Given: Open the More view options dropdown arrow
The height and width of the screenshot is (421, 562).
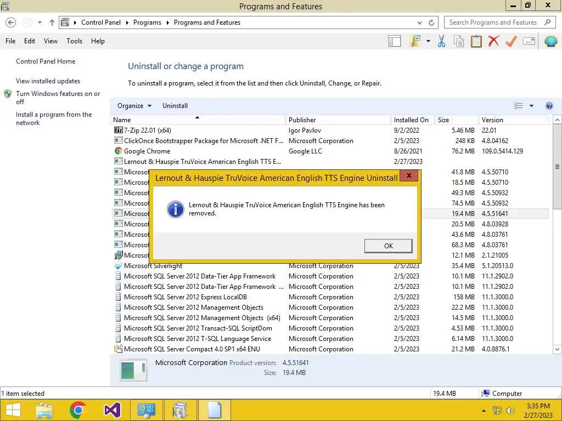Looking at the screenshot, I should (x=531, y=106).
